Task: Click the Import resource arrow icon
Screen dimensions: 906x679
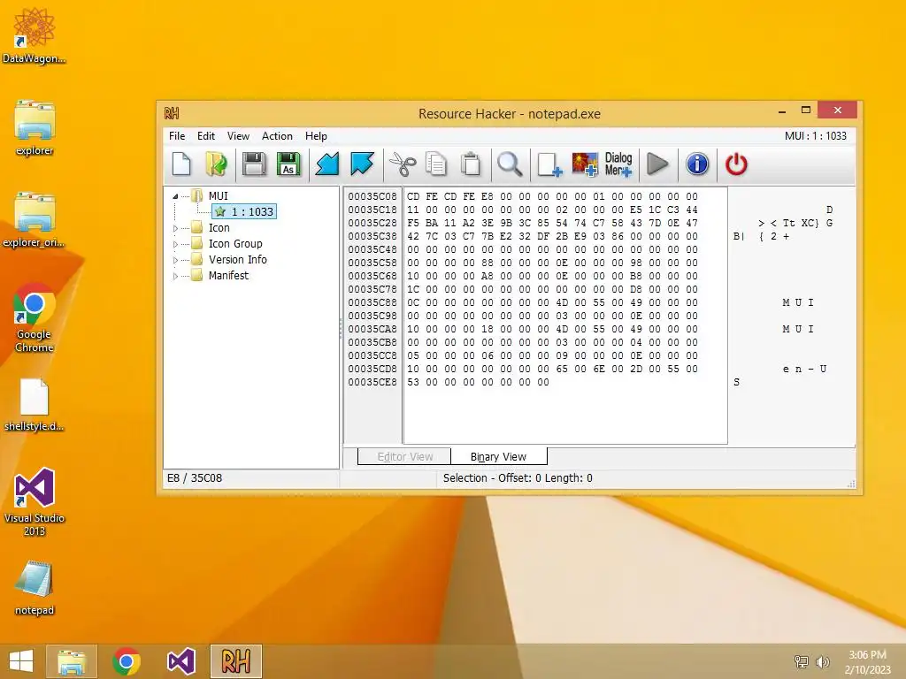Action: [327, 164]
